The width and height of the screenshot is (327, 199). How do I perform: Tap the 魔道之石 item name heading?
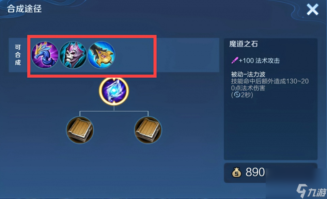tap(243, 44)
